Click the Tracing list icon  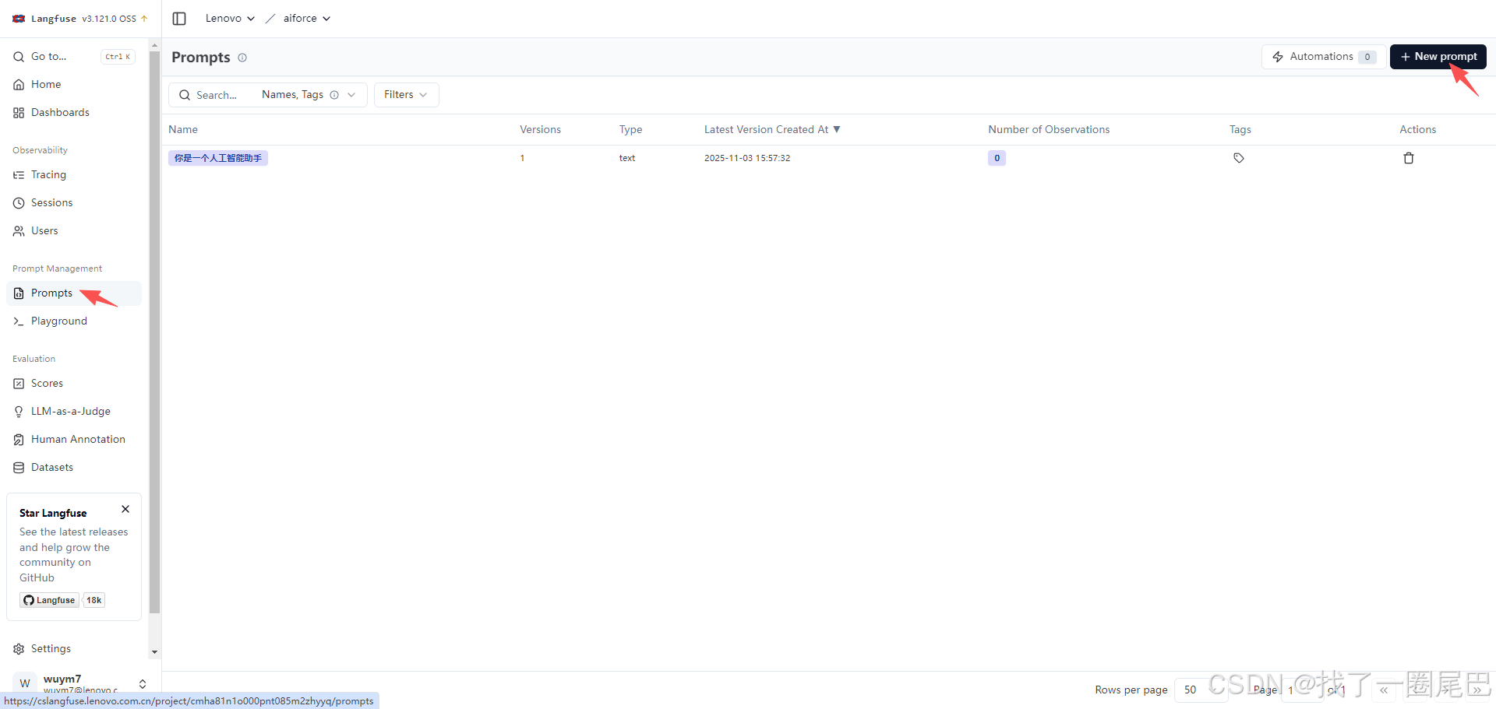(x=19, y=175)
